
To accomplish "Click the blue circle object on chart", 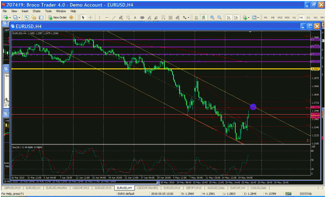I will click(x=253, y=107).
